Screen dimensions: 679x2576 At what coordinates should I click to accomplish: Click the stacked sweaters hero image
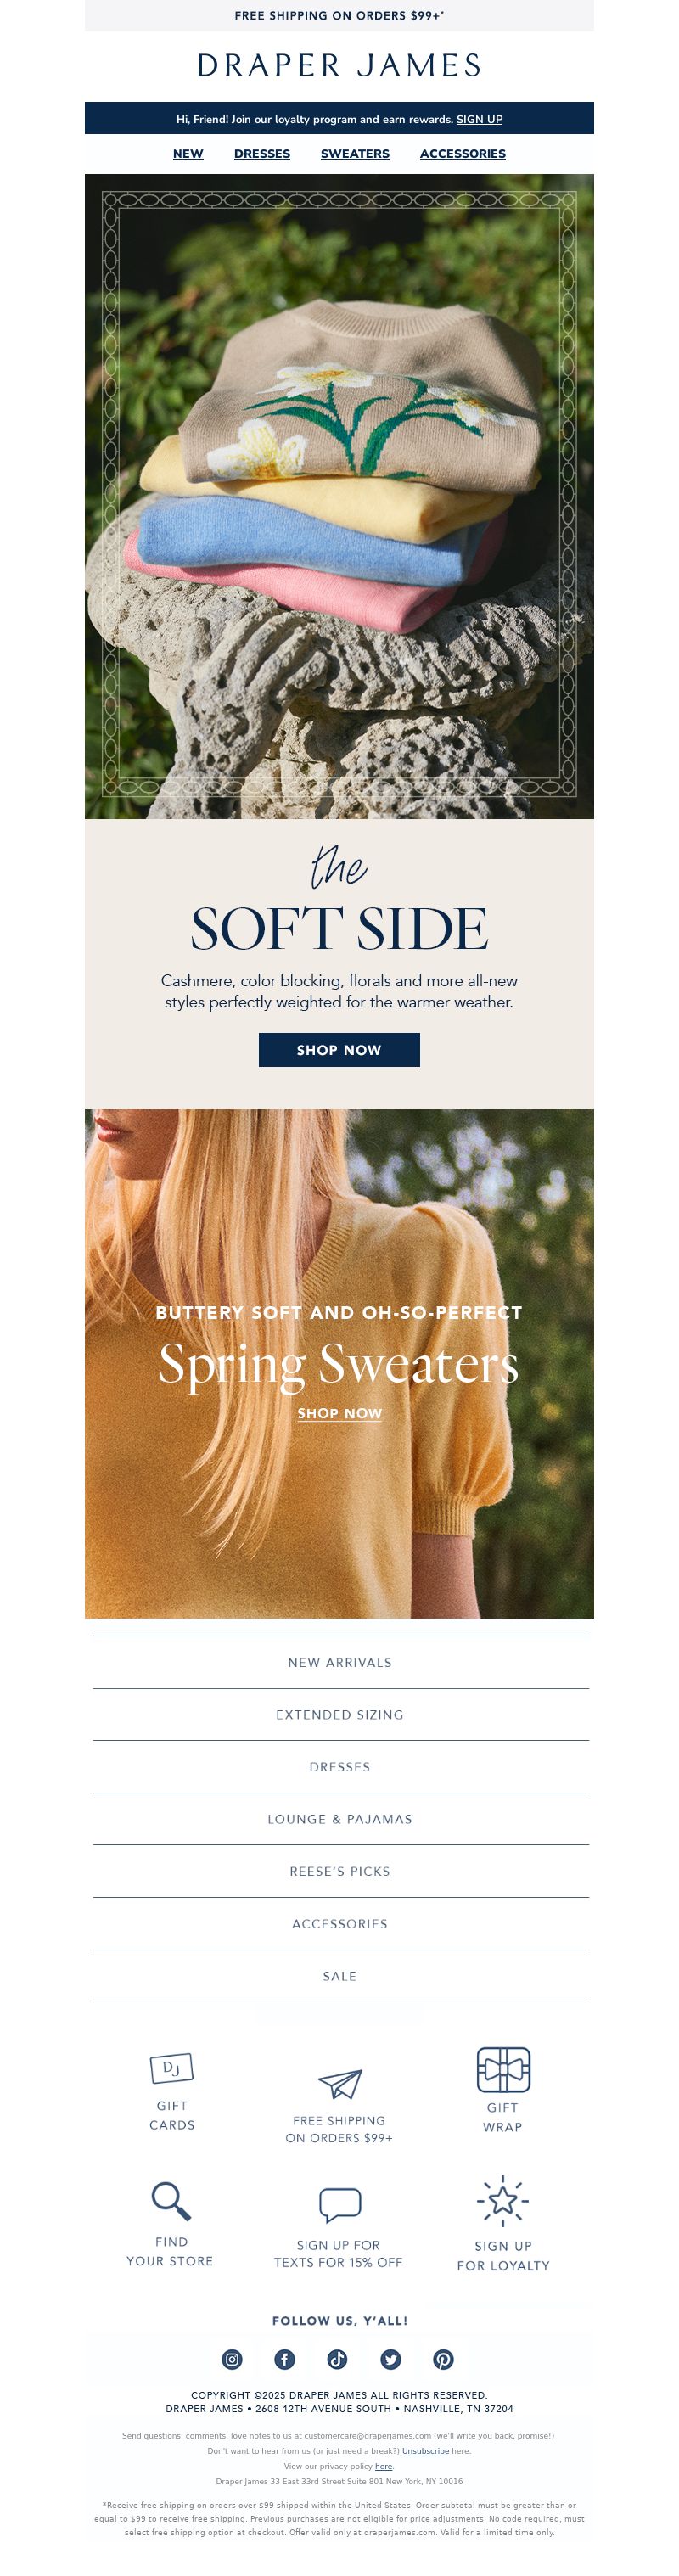click(339, 496)
